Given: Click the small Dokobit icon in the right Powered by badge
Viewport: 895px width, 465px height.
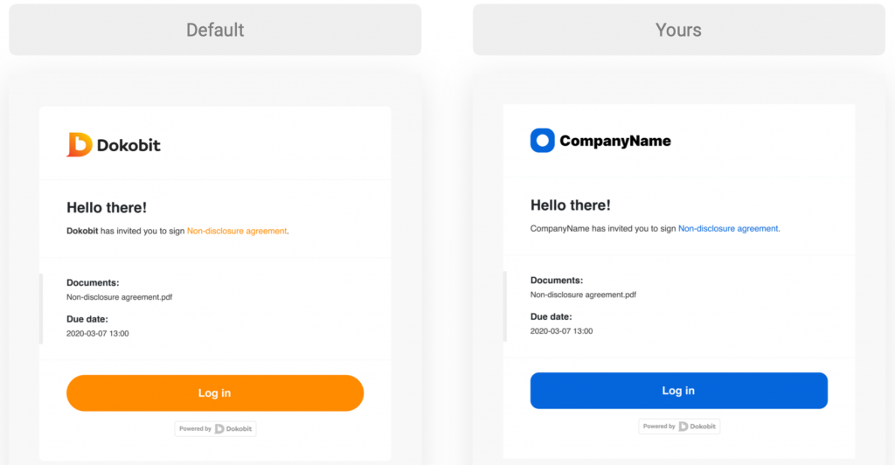Looking at the screenshot, I should [x=683, y=427].
